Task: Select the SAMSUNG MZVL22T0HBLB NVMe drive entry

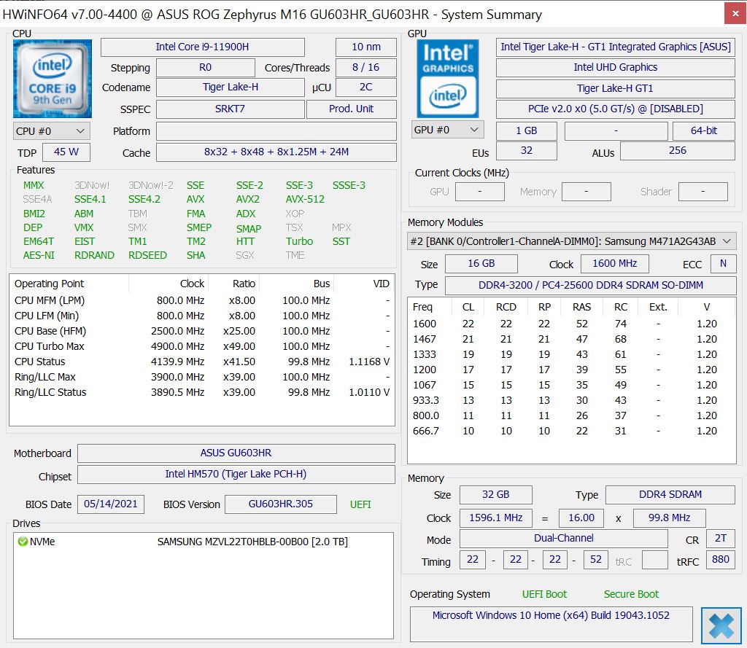Action: (203, 542)
